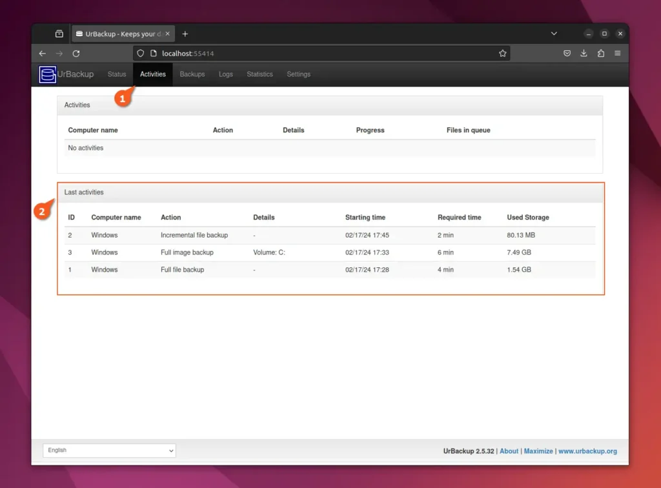Click the UrBackup logo icon

click(47, 74)
